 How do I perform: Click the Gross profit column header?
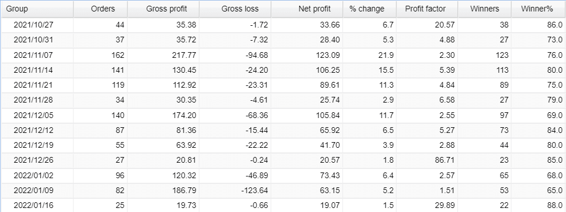click(x=163, y=9)
